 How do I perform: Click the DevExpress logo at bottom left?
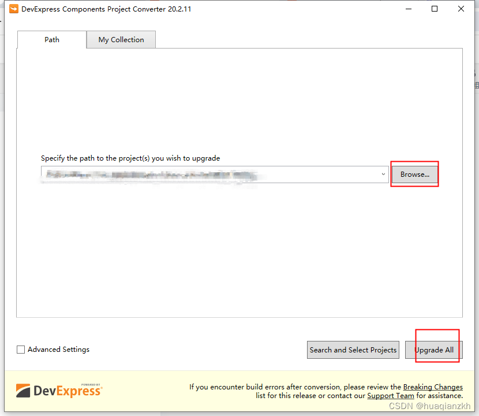[59, 390]
